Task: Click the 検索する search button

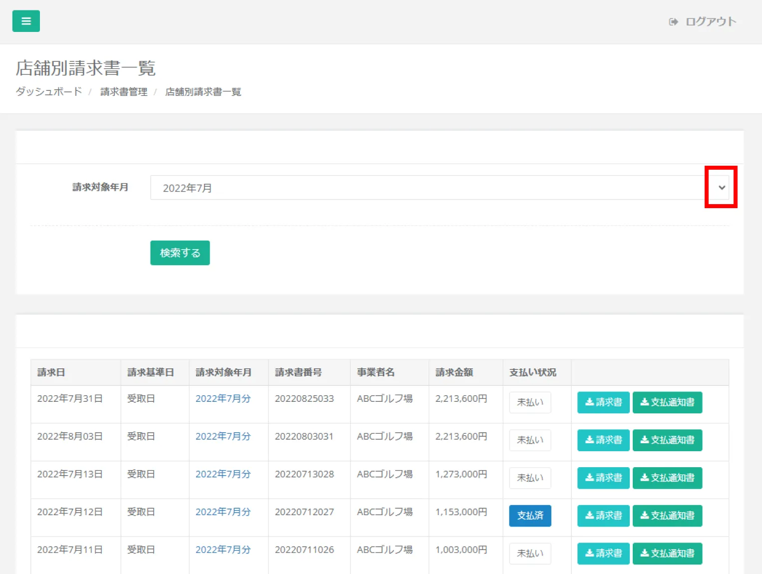Action: [180, 253]
